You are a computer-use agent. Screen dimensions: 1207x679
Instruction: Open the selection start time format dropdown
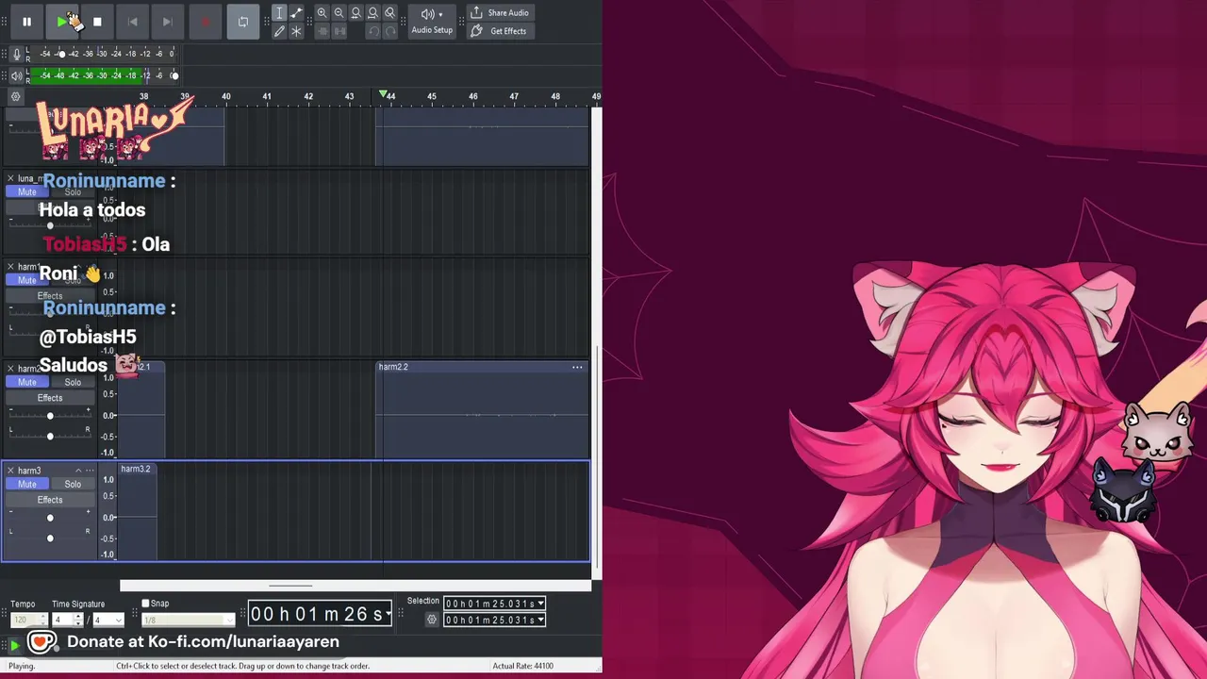tap(540, 604)
